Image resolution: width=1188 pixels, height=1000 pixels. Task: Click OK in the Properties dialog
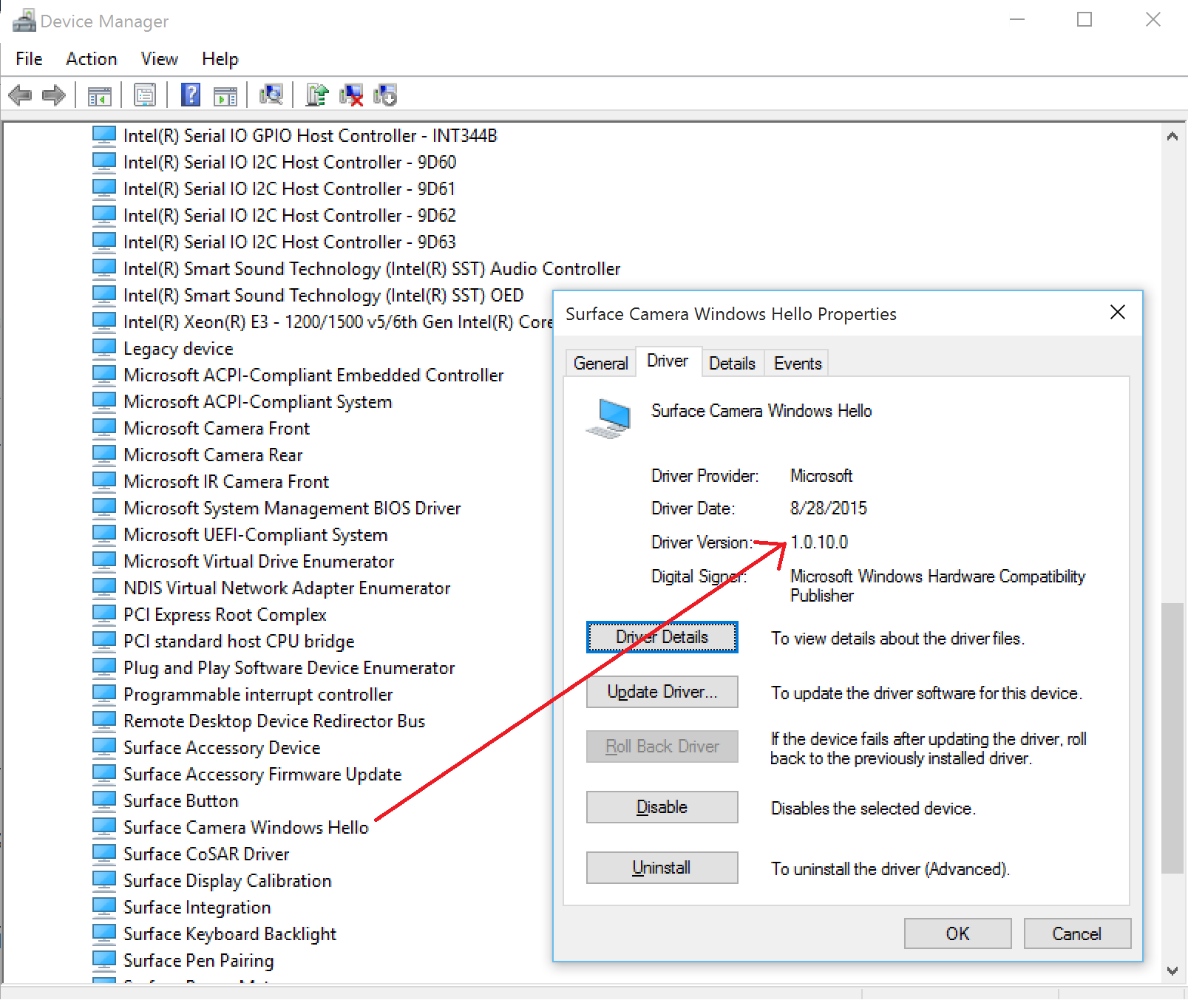click(958, 933)
